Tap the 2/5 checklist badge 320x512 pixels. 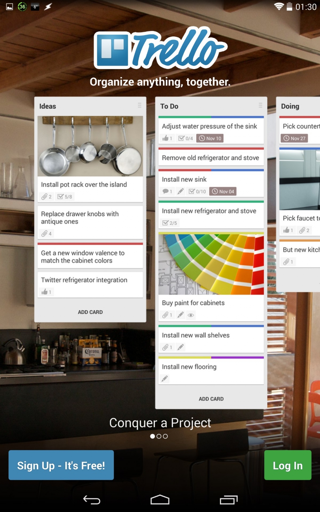tap(170, 223)
